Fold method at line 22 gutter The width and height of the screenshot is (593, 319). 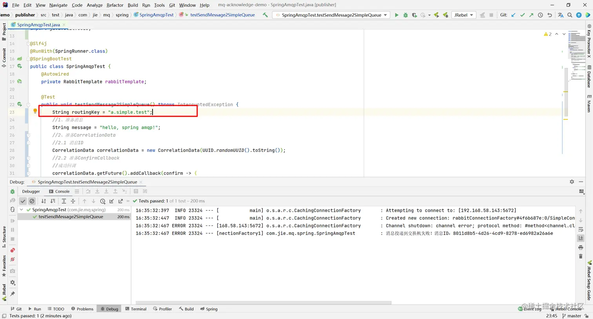tap(28, 105)
